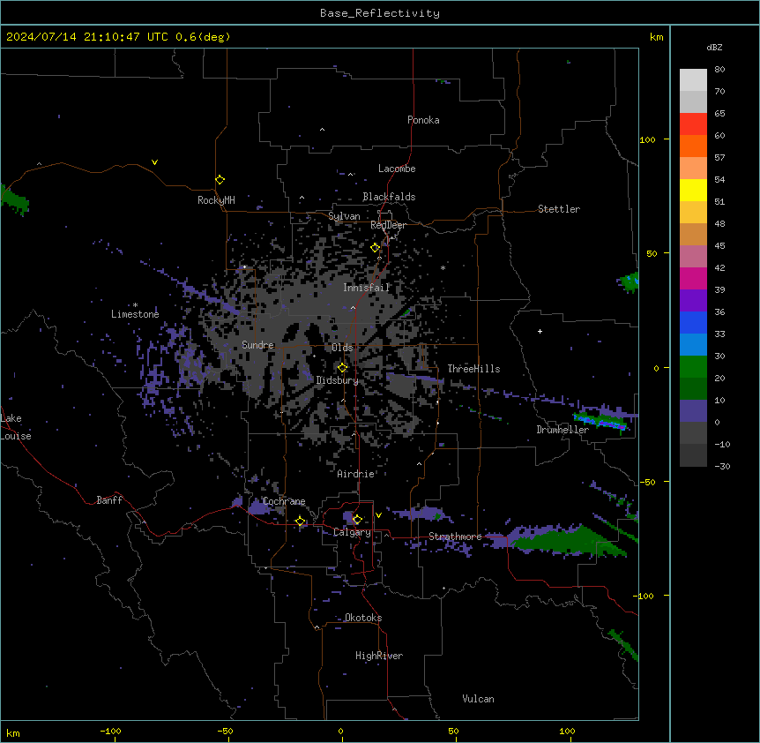Viewport: 760px width, 743px height.
Task: Click the timestamp 2024/07/14 21:10:47 UTC
Action: pos(87,37)
